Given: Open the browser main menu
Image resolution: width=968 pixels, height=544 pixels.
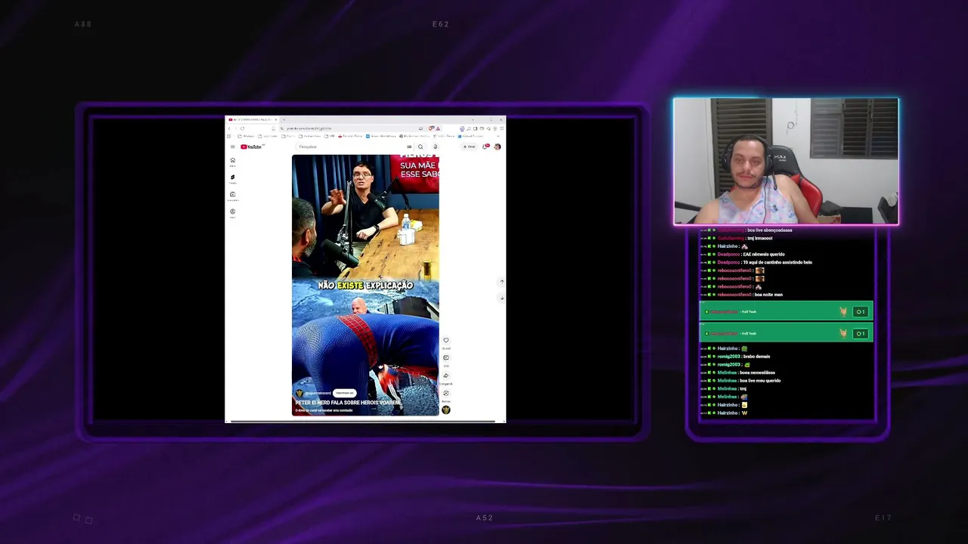Looking at the screenshot, I should click(x=501, y=128).
